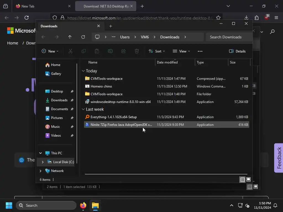Viewport: 283px width, 212px height.
Task: Open Firefox downloads panel arrow
Action: [x=246, y=18]
